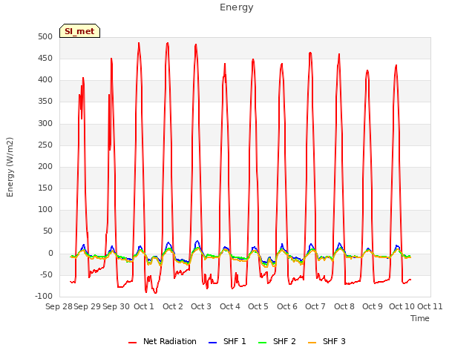475x356 pixels.
Task: Click the -100 y-axis tick label
Action: (x=44, y=297)
